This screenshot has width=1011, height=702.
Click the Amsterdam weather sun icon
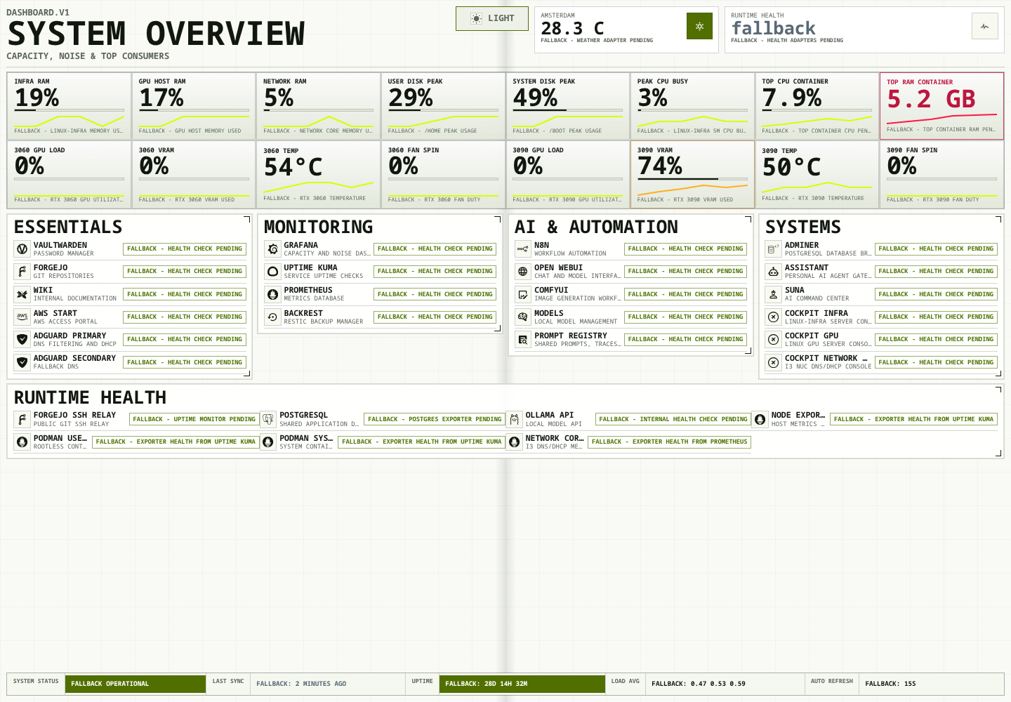point(699,27)
